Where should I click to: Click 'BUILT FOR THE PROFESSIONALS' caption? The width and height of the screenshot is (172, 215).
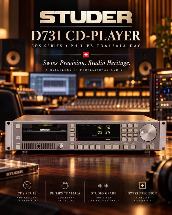pos(104,199)
